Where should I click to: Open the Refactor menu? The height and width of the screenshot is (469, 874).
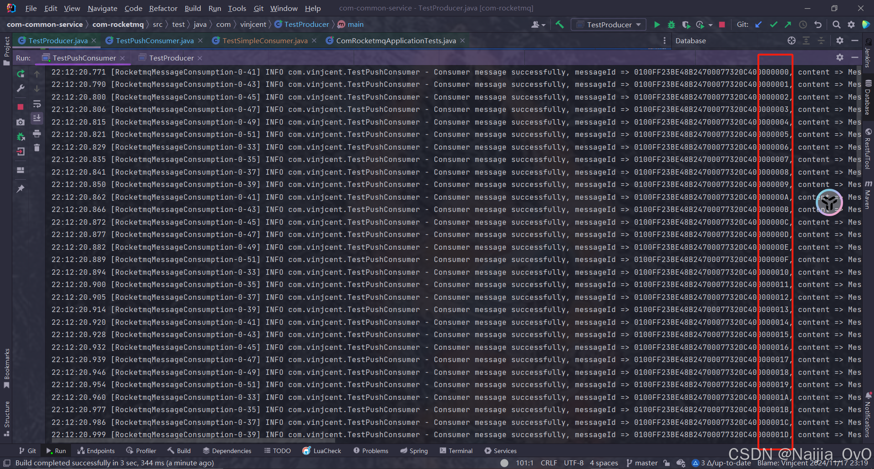coord(163,8)
